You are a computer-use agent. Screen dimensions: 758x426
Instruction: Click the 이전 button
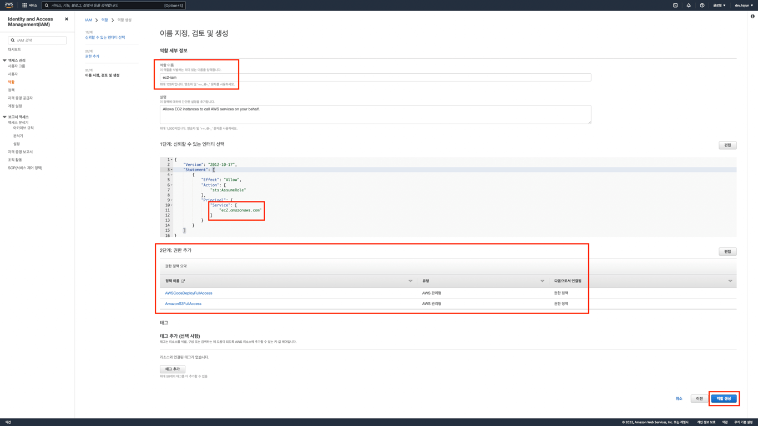pos(699,399)
